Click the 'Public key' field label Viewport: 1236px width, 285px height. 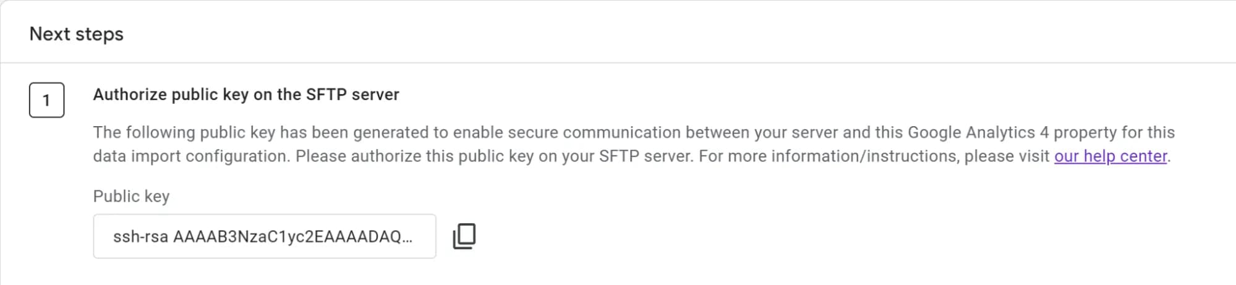131,196
